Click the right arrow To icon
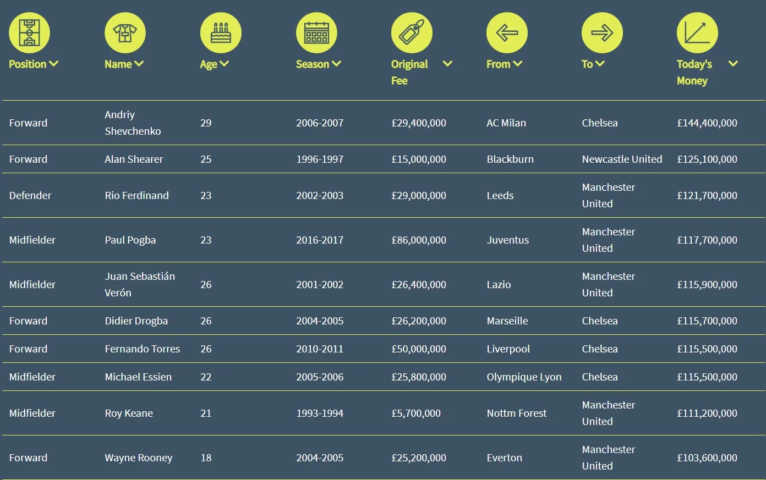Screen dimensions: 766x480 point(602,33)
